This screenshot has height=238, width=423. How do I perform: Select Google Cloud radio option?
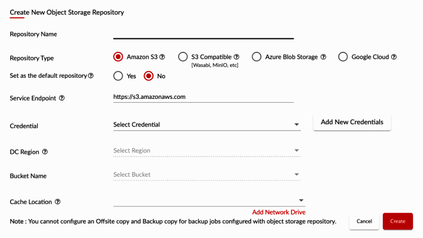click(343, 57)
